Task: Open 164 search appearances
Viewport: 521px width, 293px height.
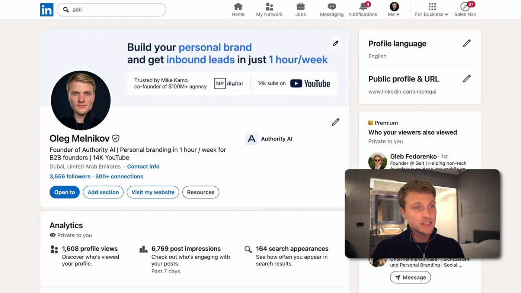Action: click(x=292, y=249)
